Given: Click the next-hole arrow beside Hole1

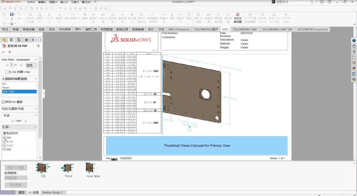Looking at the screenshot, I should pyautogui.click(x=25, y=121).
